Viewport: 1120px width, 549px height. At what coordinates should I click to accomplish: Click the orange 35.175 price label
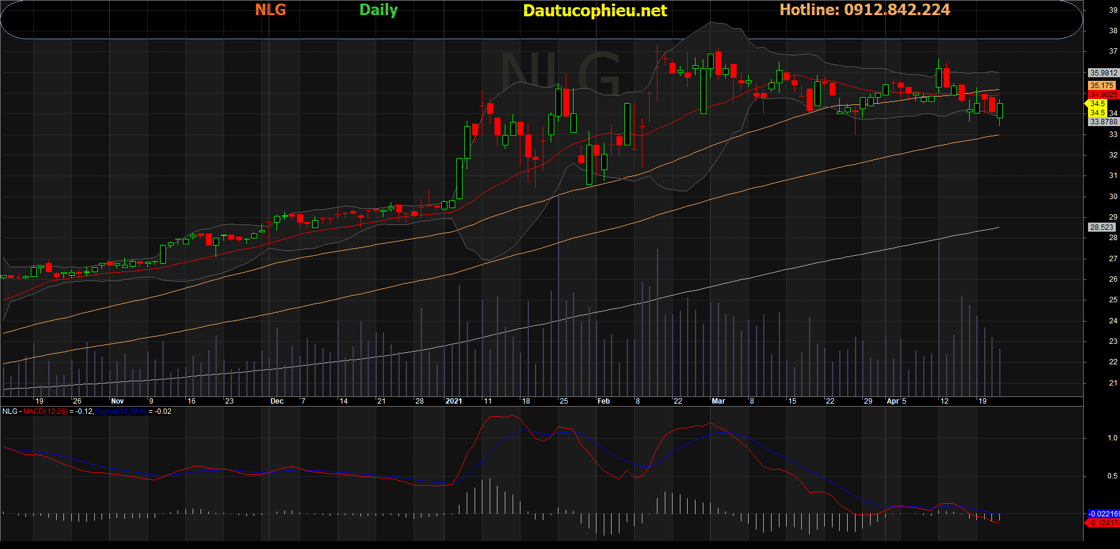[x=1102, y=86]
